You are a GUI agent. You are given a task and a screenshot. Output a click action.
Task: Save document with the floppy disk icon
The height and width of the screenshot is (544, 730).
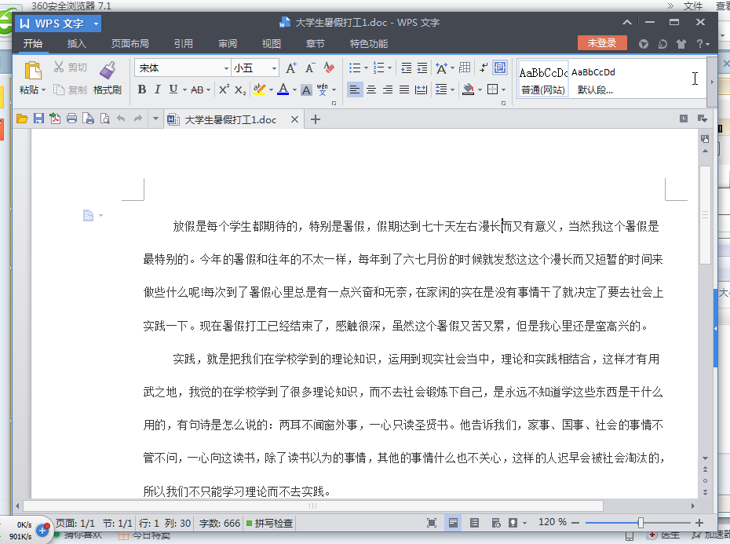[x=38, y=119]
